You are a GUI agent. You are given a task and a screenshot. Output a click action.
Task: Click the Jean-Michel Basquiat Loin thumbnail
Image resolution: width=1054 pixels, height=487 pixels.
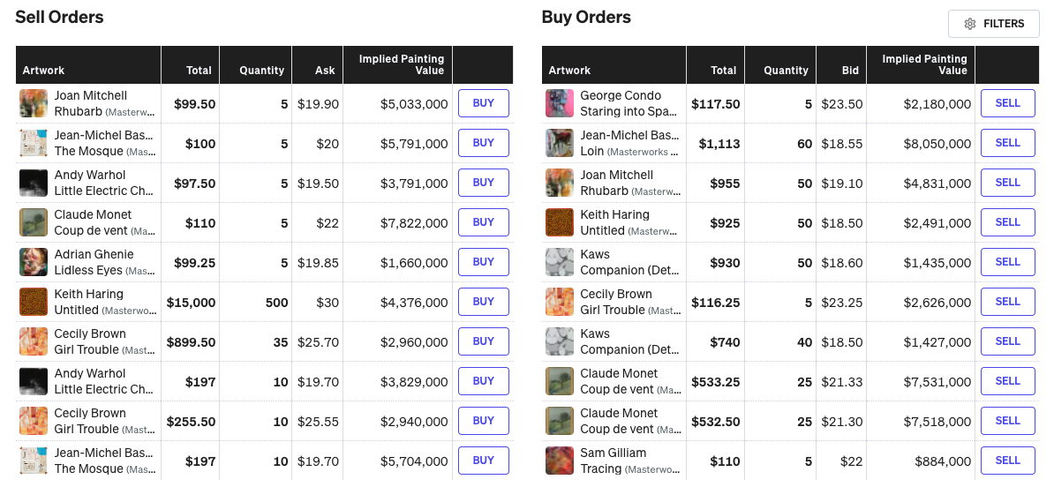tap(560, 143)
